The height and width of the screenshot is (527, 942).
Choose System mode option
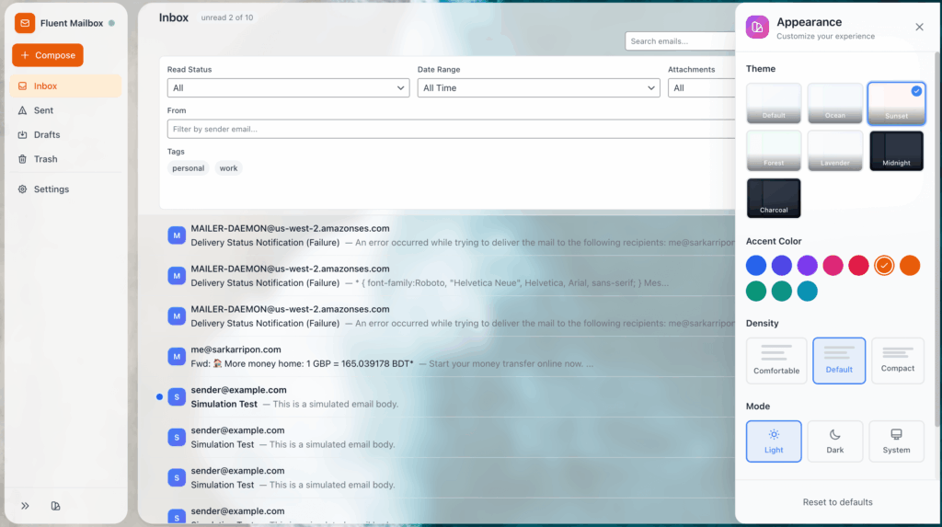pyautogui.click(x=896, y=441)
